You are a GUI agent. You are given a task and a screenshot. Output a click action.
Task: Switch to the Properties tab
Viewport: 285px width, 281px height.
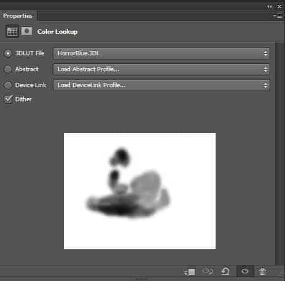tap(18, 16)
